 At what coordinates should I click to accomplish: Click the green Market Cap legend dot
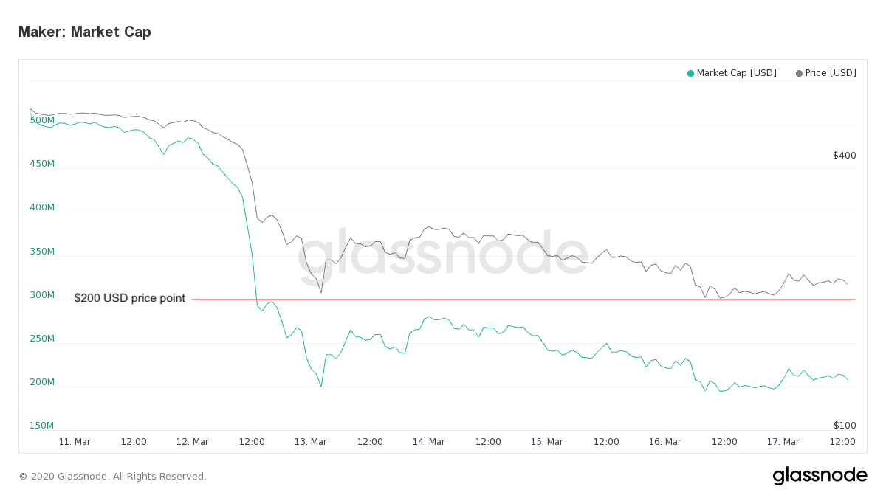click(690, 73)
